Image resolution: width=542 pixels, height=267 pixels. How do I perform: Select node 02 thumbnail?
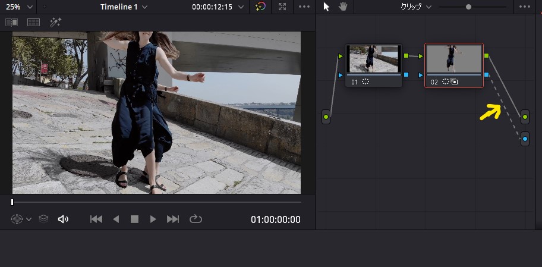click(x=454, y=59)
